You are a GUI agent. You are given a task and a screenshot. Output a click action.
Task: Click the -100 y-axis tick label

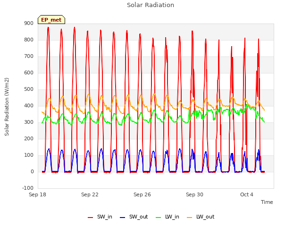pos(28,188)
